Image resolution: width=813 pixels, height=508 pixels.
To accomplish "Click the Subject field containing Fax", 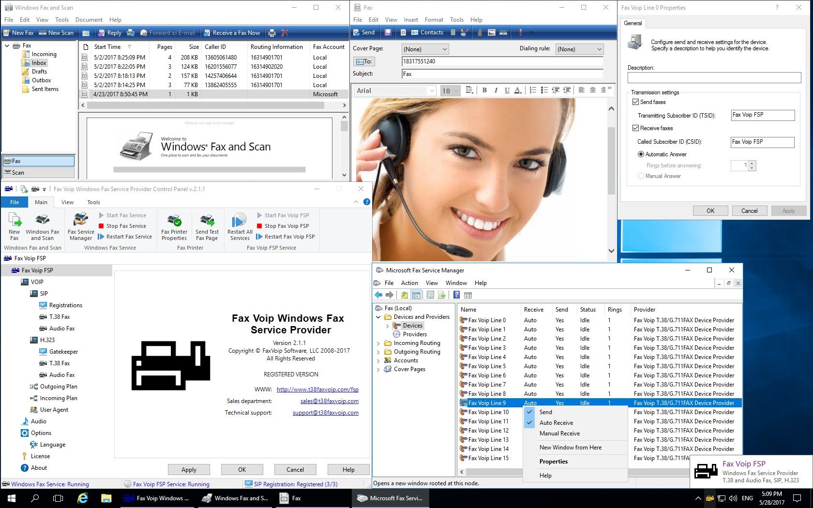I will [502, 74].
